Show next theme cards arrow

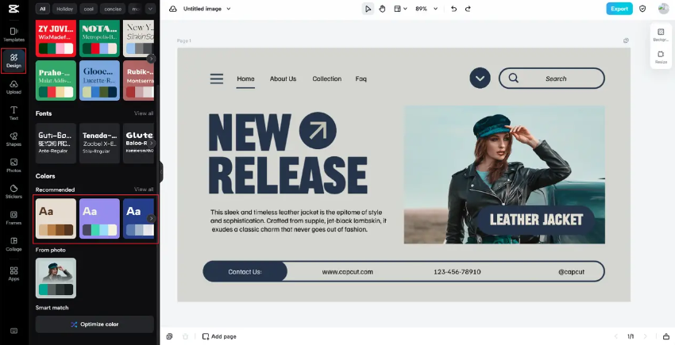coord(151,59)
